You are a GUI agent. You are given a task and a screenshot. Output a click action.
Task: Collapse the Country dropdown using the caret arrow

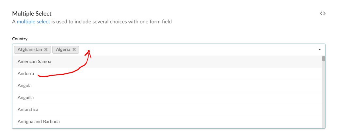coord(320,50)
